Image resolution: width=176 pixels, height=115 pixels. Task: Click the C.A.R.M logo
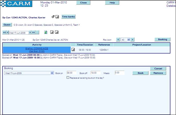coord(16,4)
